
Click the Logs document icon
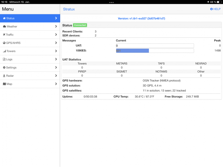(x=4, y=59)
